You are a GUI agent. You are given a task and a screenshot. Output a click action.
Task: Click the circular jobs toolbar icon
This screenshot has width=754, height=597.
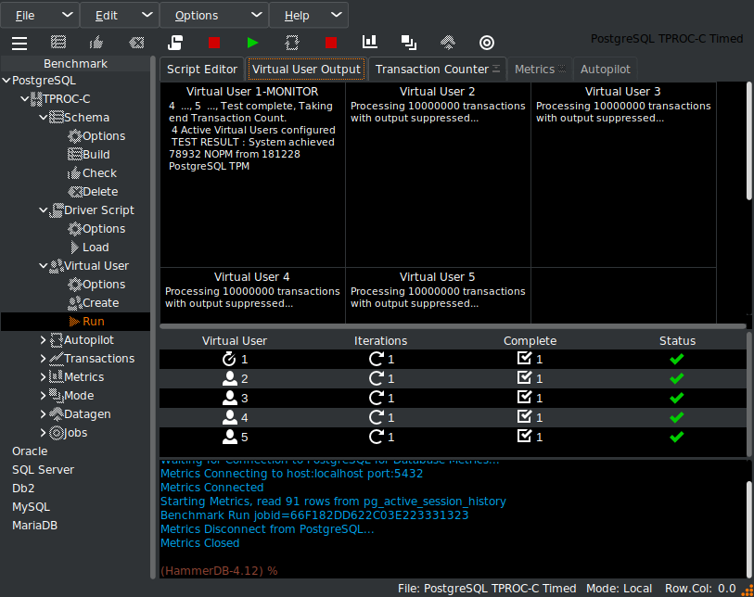pyautogui.click(x=487, y=43)
